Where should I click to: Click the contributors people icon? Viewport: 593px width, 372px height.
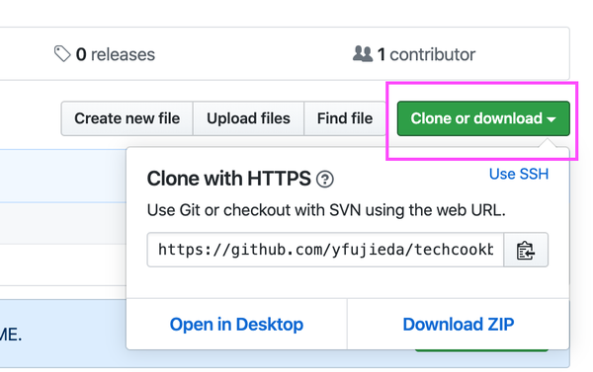pyautogui.click(x=363, y=53)
